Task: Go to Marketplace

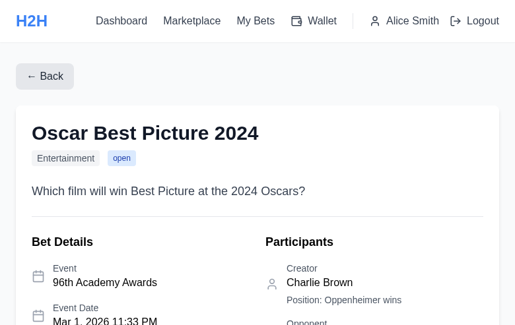Action: point(191,21)
